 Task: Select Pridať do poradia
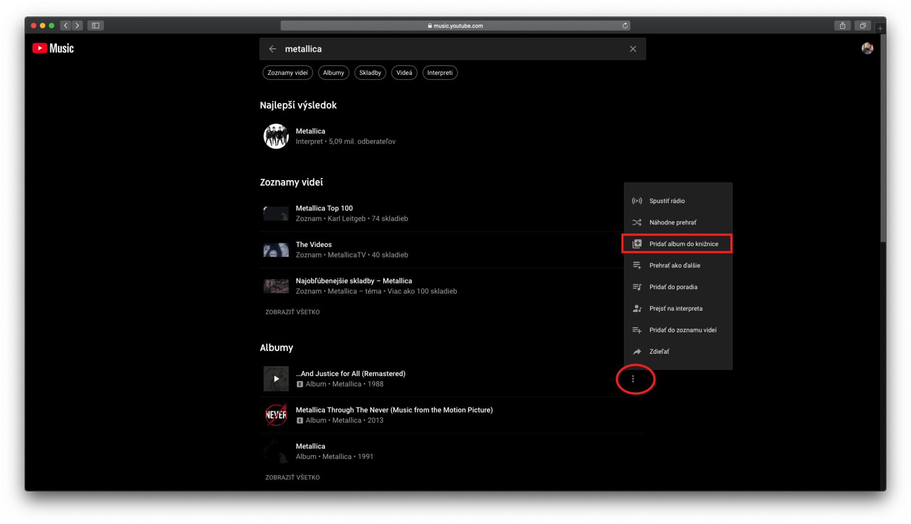678,287
